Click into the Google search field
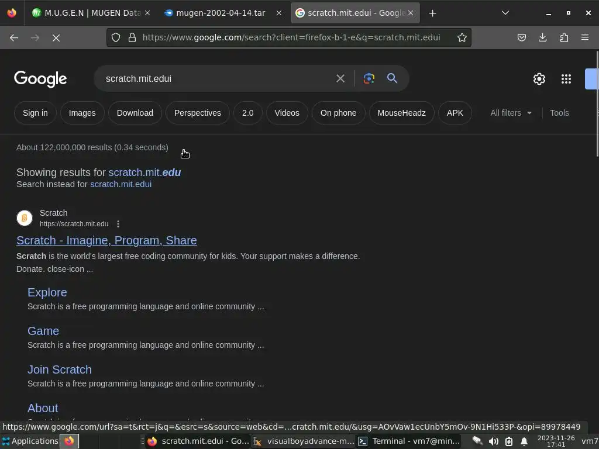The image size is (599, 449). click(216, 79)
